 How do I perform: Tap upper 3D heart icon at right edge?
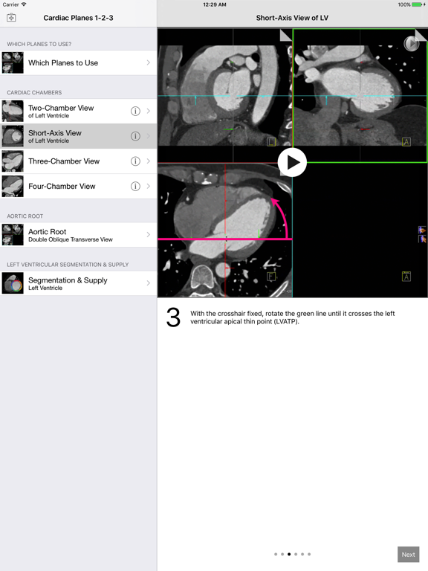(422, 230)
